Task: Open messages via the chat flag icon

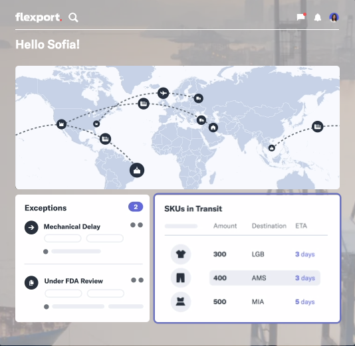Action: pos(301,17)
